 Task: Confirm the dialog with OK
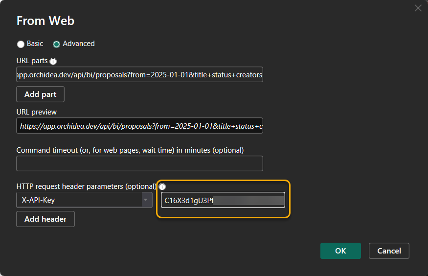pos(340,251)
